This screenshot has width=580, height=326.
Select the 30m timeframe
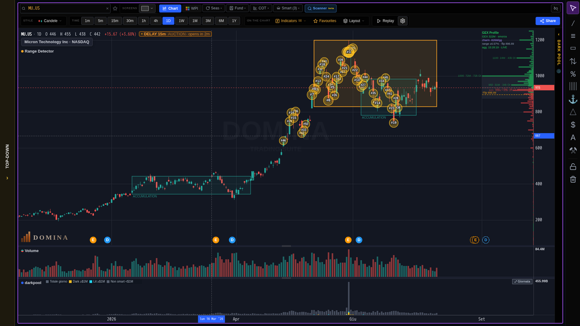(130, 21)
